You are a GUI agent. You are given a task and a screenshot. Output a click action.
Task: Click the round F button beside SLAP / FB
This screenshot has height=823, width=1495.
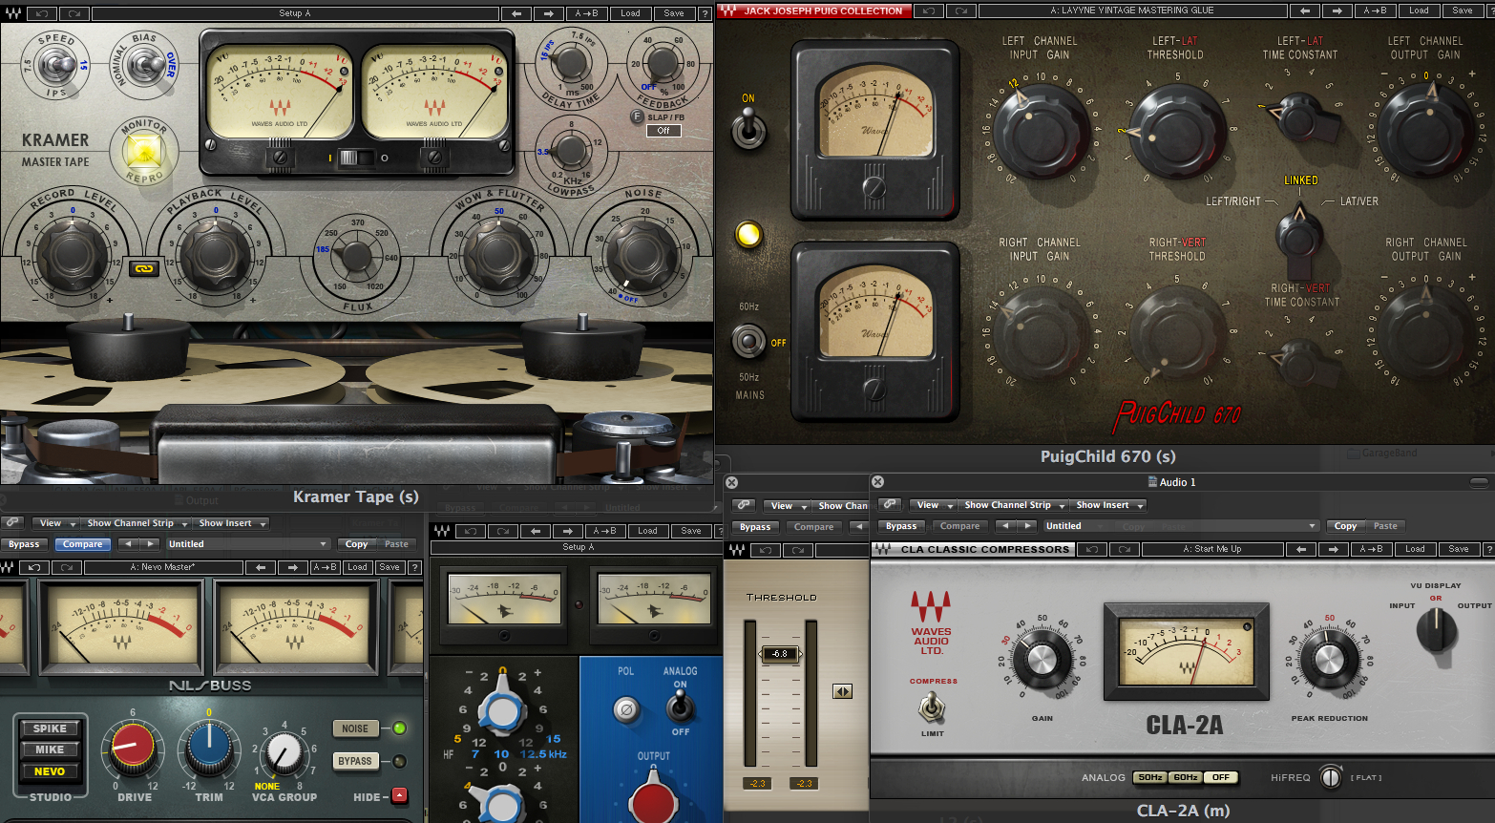point(637,117)
